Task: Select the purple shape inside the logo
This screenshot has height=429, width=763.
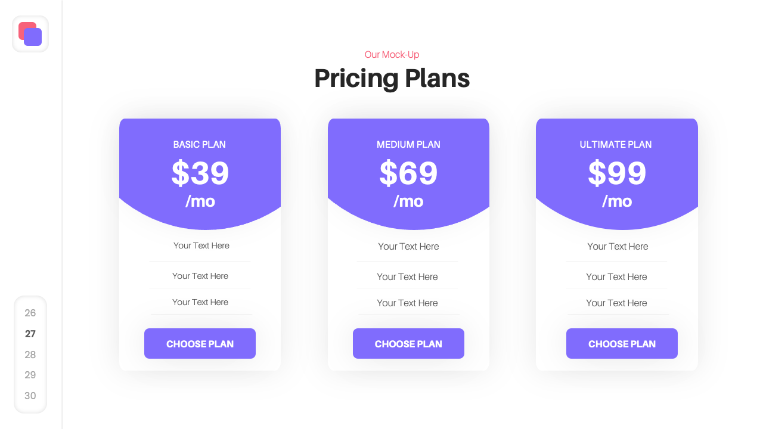Action: [x=33, y=38]
